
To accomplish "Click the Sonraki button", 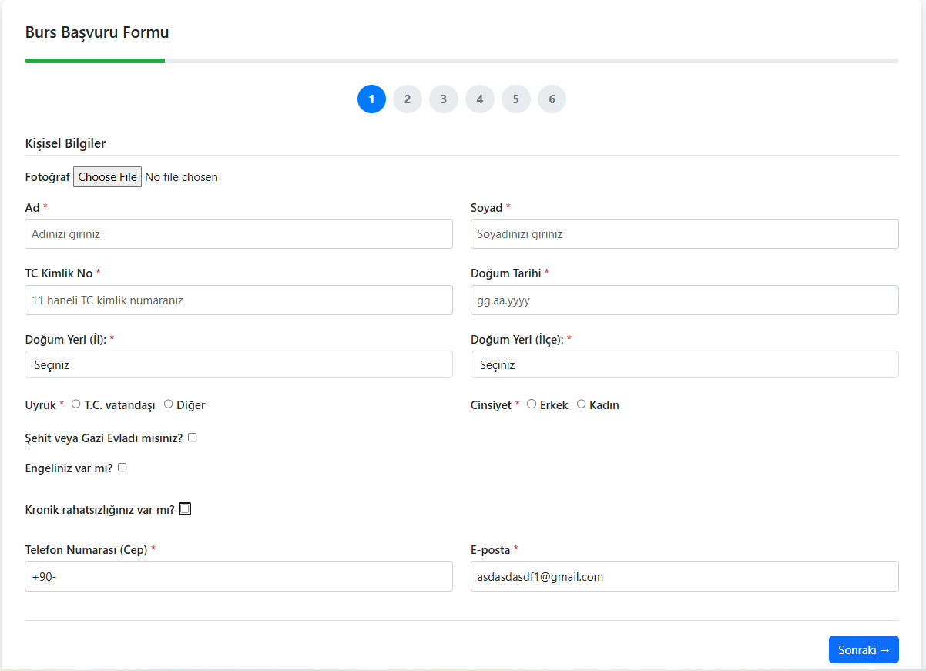I will pyautogui.click(x=864, y=649).
